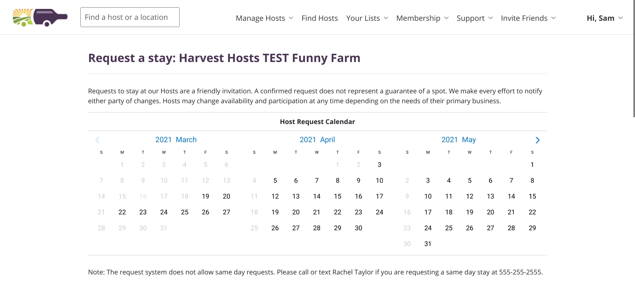The image size is (635, 284).
Task: Pick May 22 date
Action: coord(532,212)
